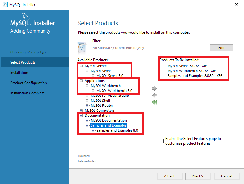Select the Documentation tree label
This screenshot has height=184, width=244.
(97, 115)
